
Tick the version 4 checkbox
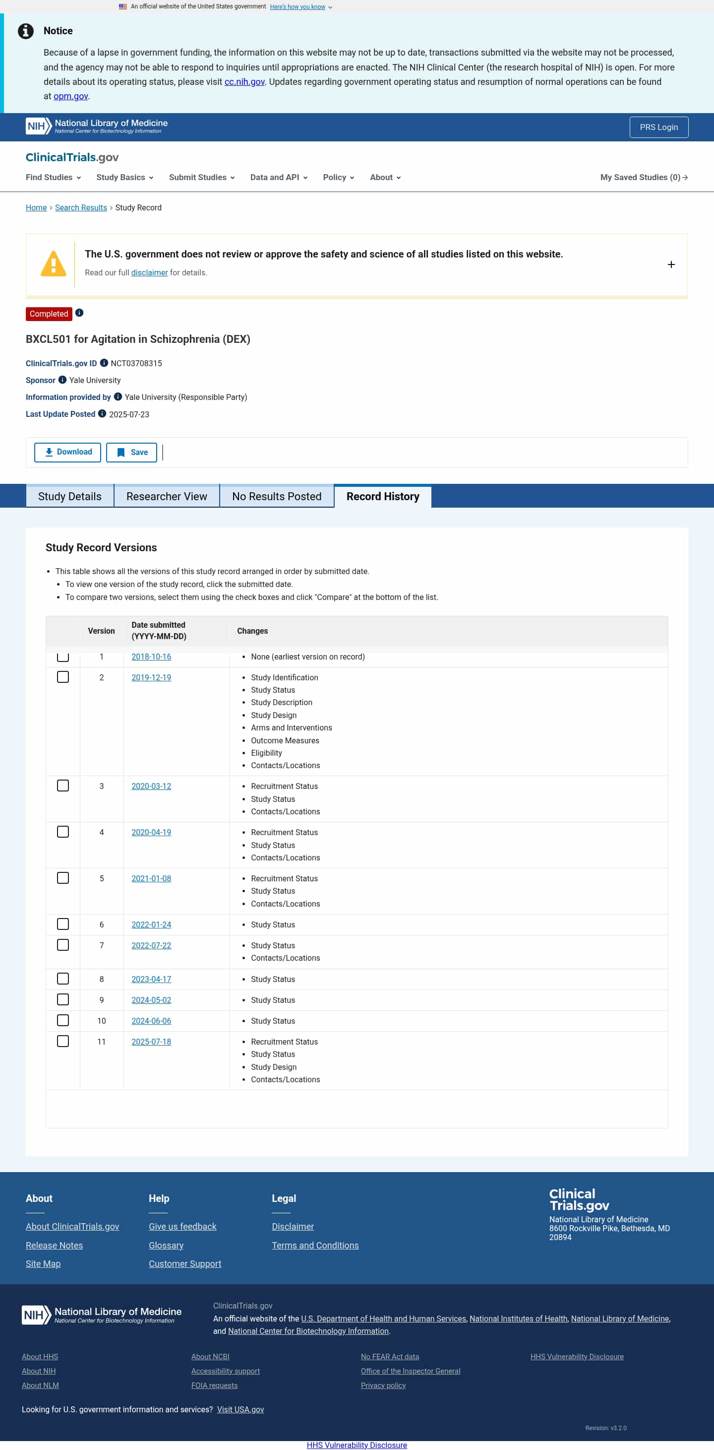(63, 832)
